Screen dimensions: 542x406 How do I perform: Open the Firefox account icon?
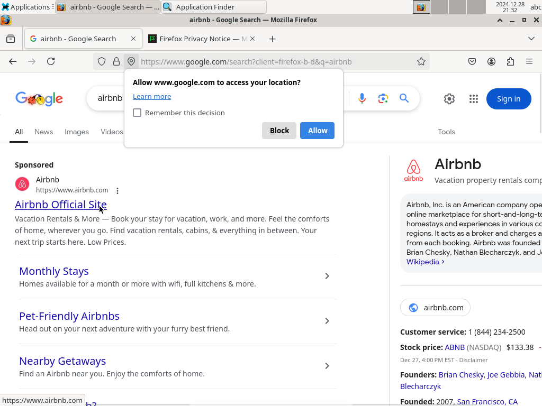(x=491, y=61)
